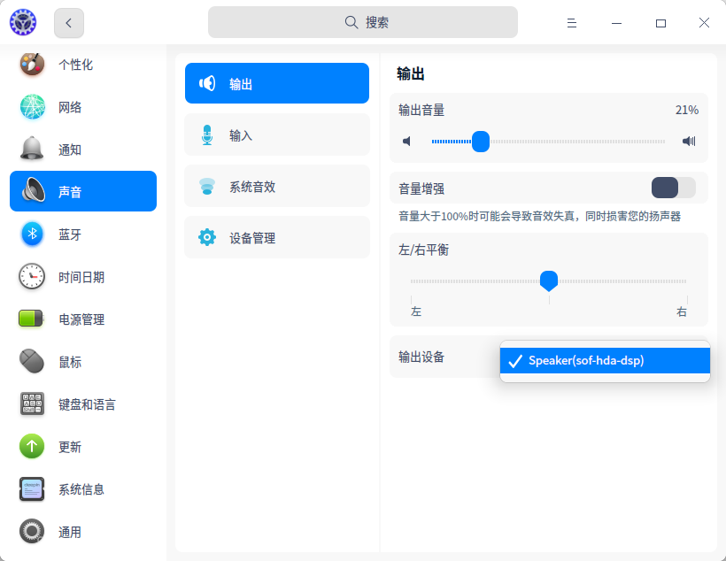Open the 键盘和语言 keyboard icon

32,403
